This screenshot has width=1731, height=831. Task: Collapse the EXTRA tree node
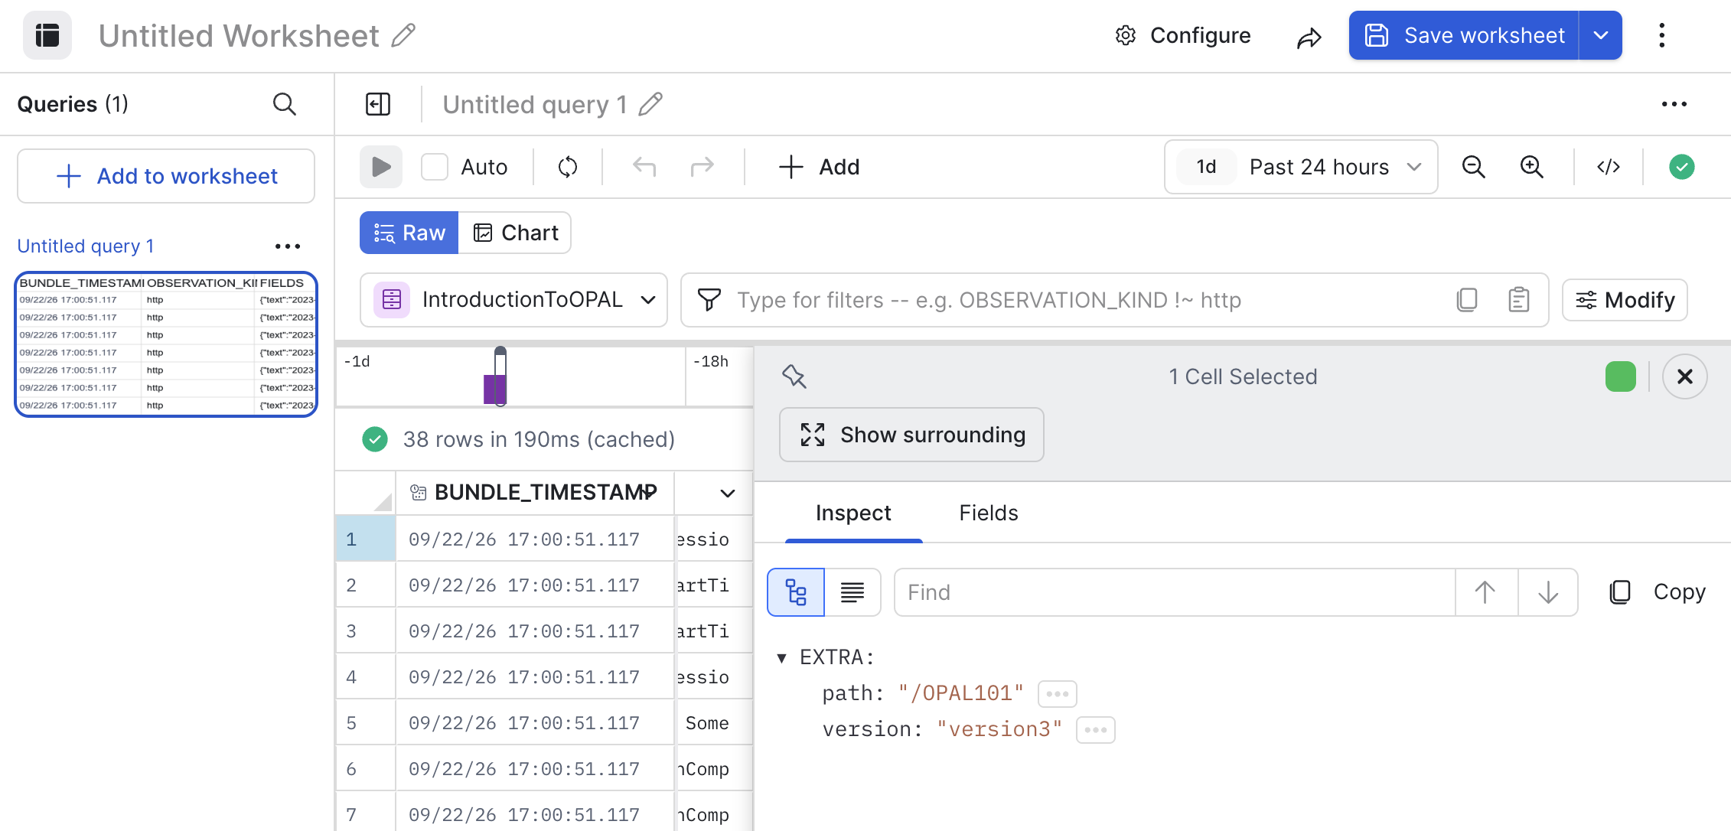(x=781, y=658)
